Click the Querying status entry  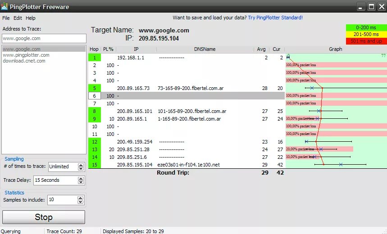[11, 231]
